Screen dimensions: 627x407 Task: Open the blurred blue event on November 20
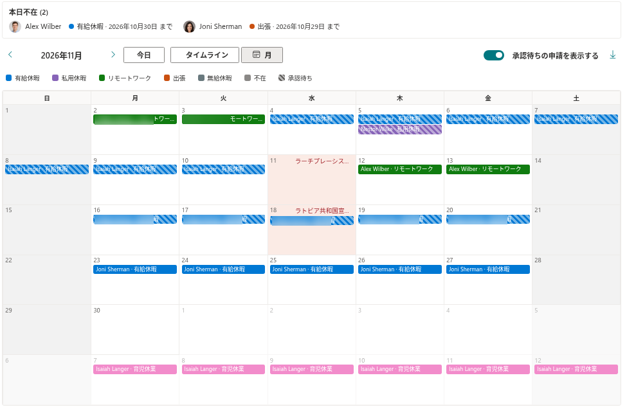(x=488, y=219)
